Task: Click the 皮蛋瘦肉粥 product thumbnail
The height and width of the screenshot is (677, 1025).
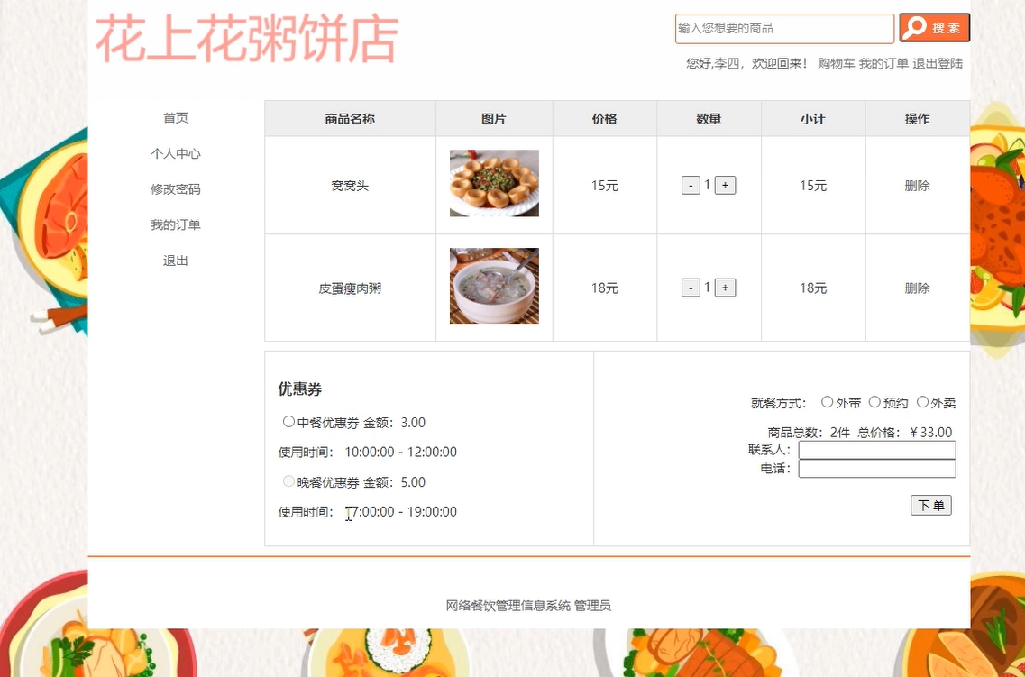Action: (494, 286)
